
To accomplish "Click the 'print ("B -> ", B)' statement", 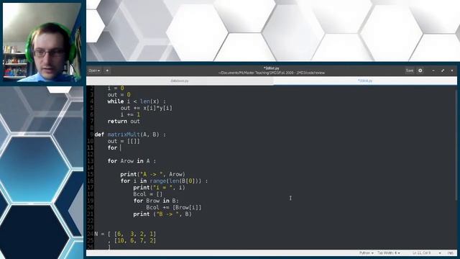I will (x=162, y=214).
